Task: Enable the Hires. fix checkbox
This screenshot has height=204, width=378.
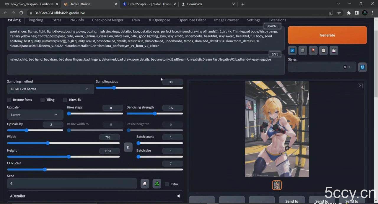Action: point(65,100)
